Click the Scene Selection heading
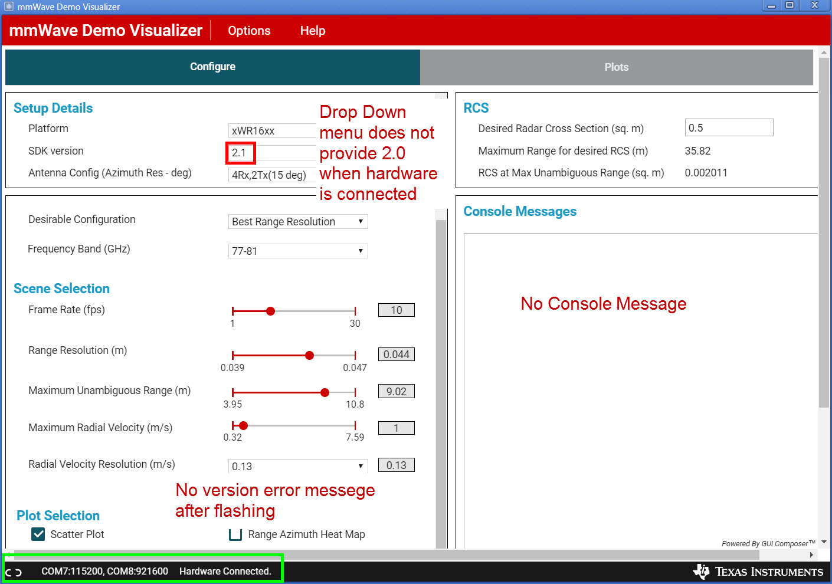This screenshot has height=584, width=832. coord(61,288)
